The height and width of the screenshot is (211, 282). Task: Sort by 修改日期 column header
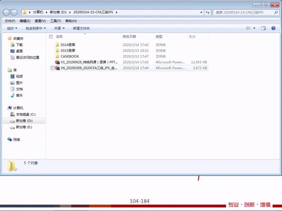click(129, 37)
